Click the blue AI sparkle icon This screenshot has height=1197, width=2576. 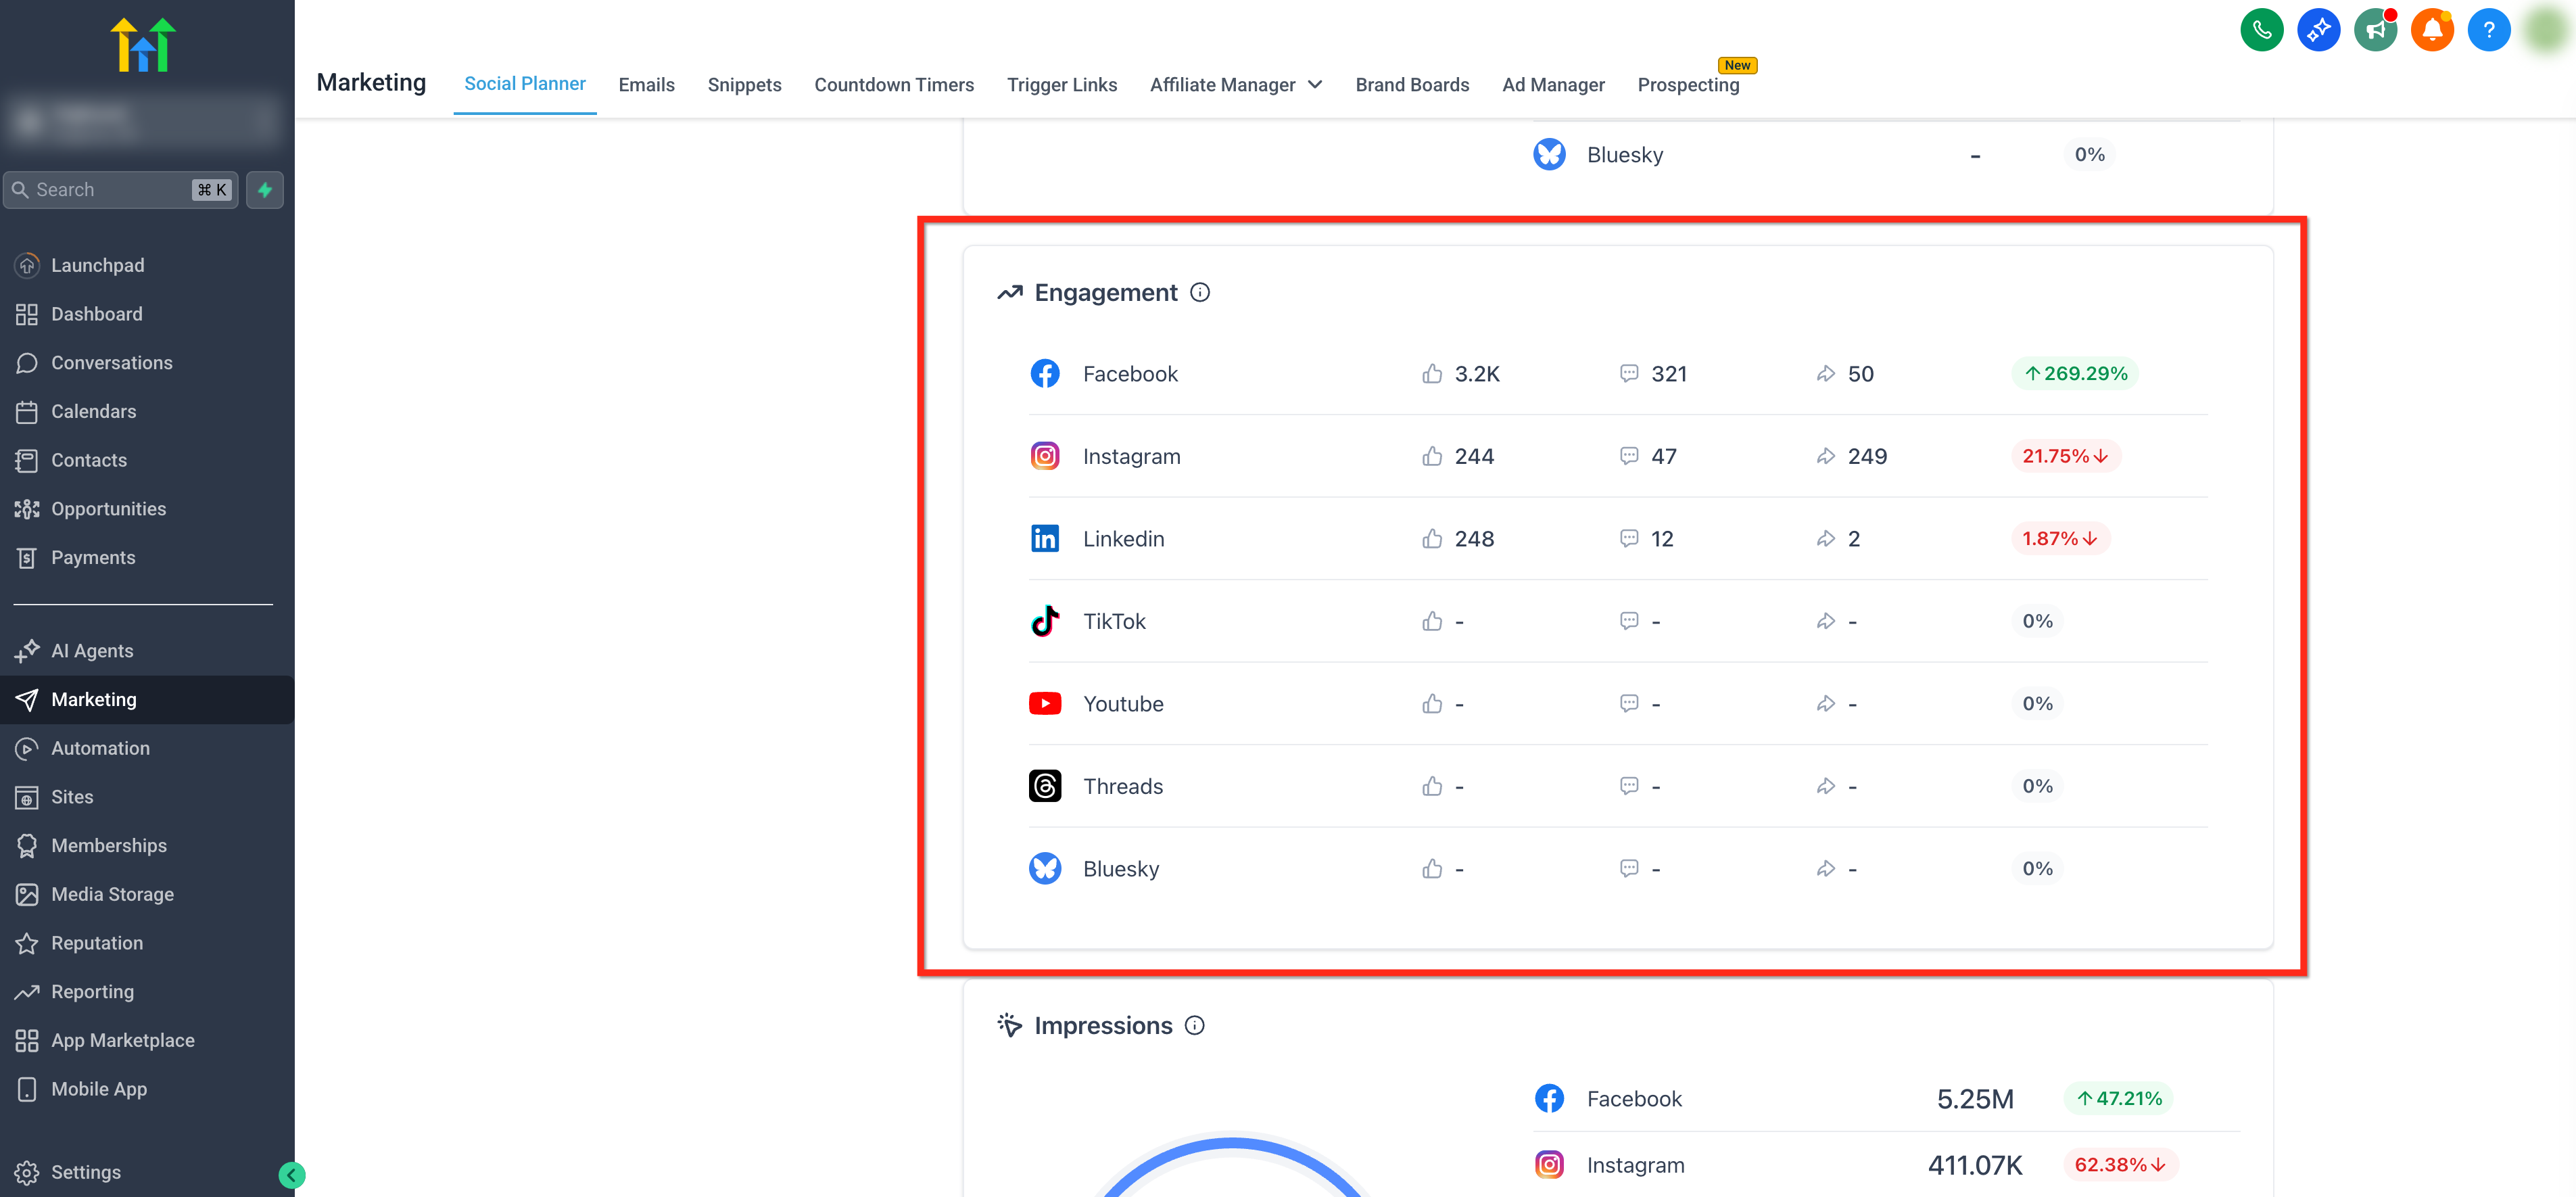pyautogui.click(x=2318, y=30)
